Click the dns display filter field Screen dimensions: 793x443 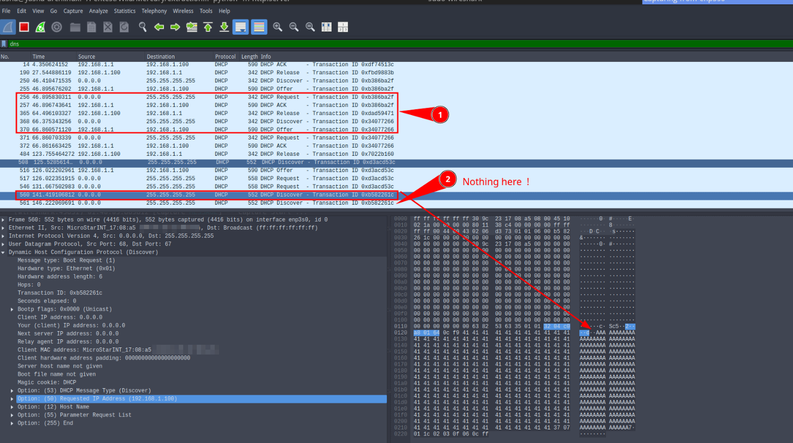pyautogui.click(x=380, y=44)
